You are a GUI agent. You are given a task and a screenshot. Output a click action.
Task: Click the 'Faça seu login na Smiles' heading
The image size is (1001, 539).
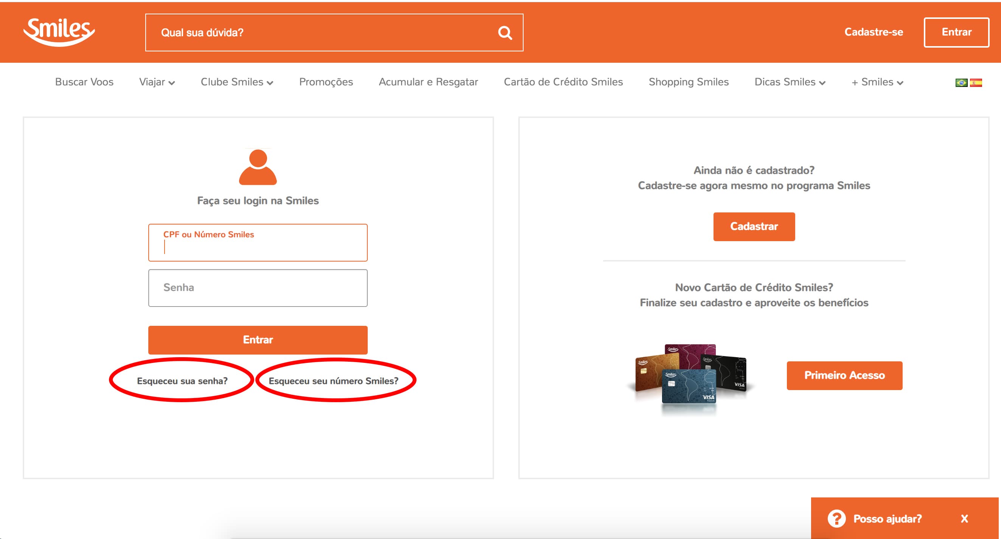click(x=258, y=201)
